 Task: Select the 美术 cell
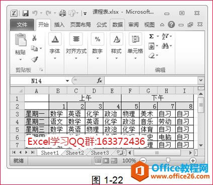(x=149, y=114)
